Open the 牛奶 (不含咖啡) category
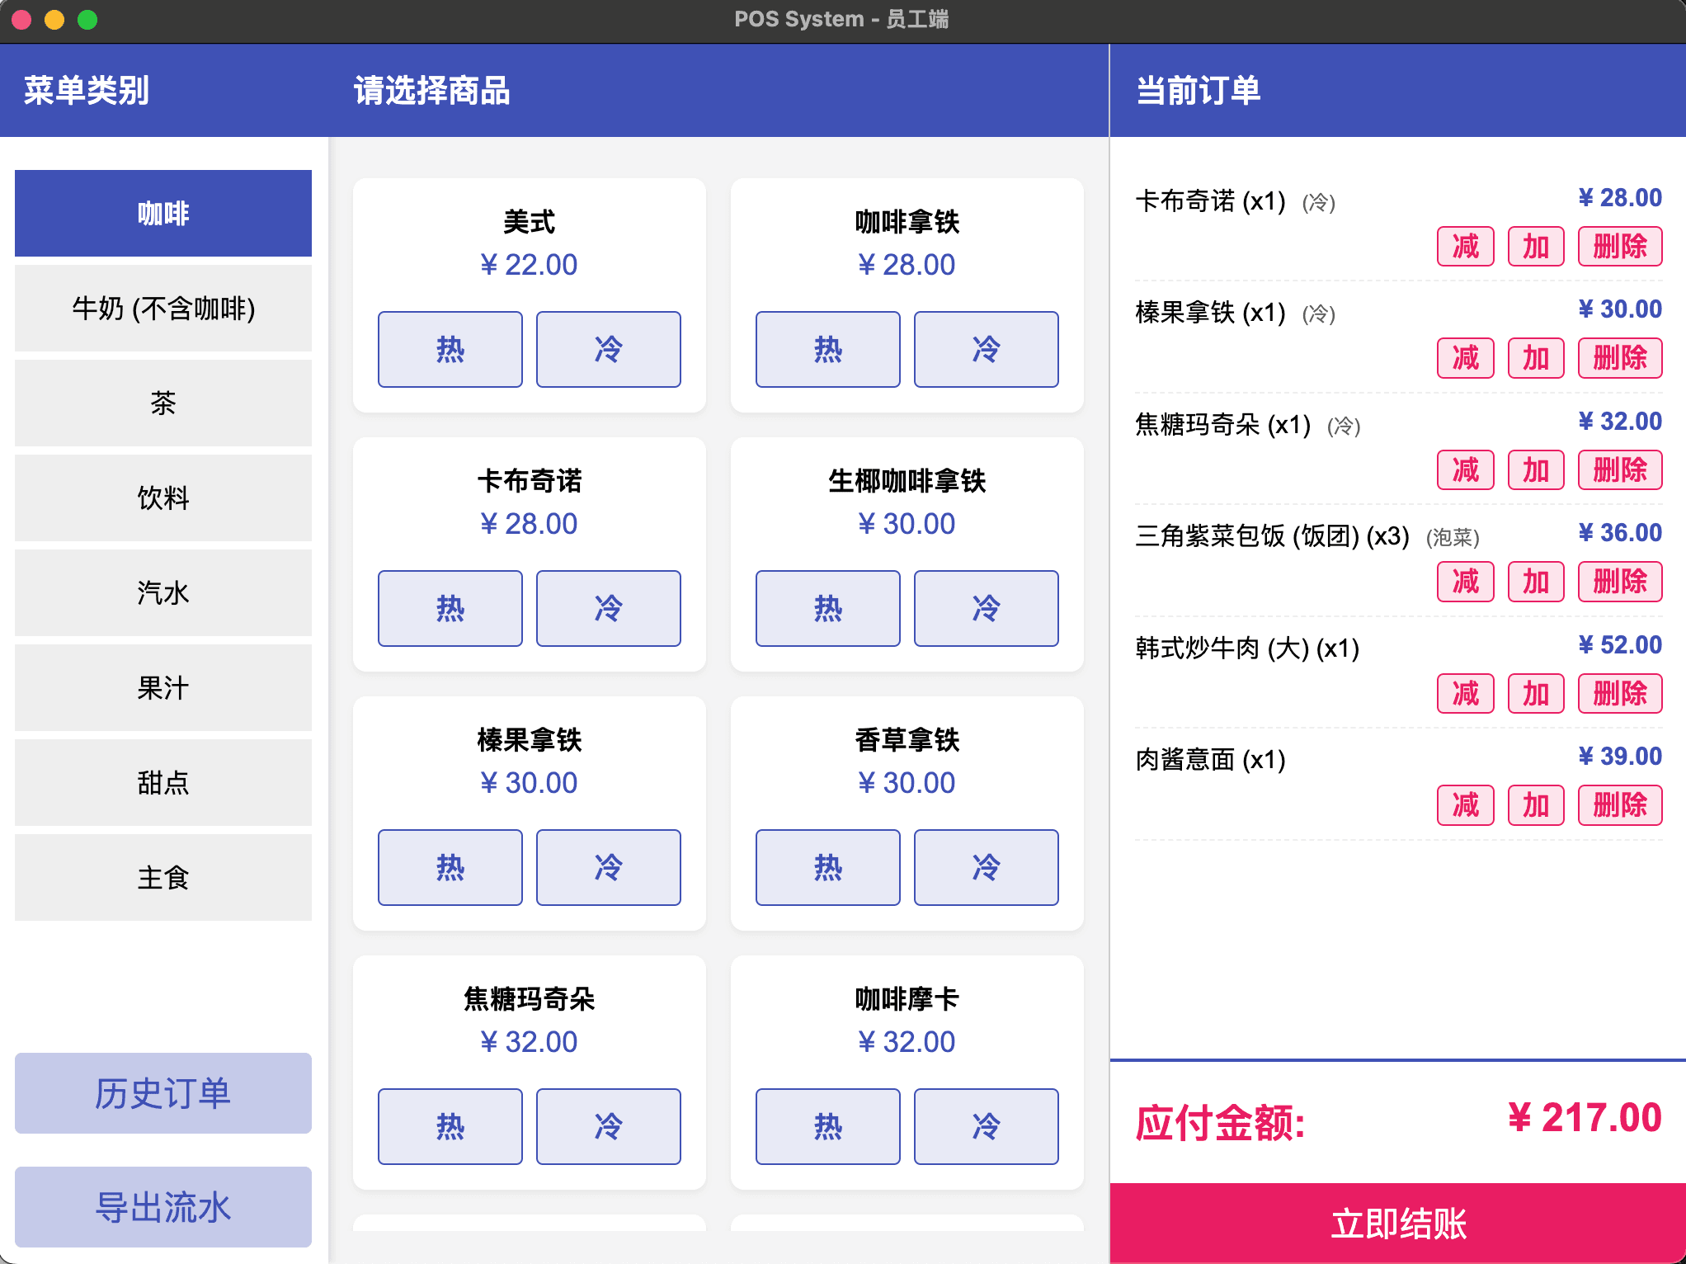This screenshot has height=1264, width=1686. (162, 308)
